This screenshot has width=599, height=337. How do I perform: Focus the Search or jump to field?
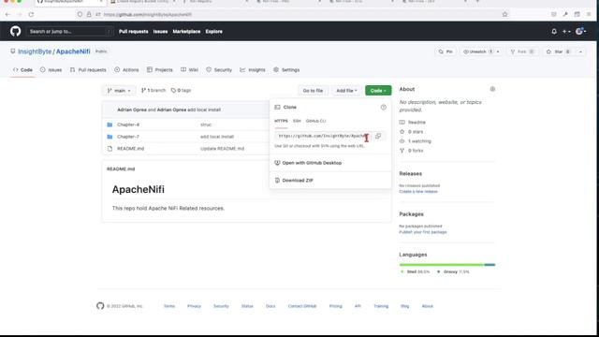(x=69, y=31)
